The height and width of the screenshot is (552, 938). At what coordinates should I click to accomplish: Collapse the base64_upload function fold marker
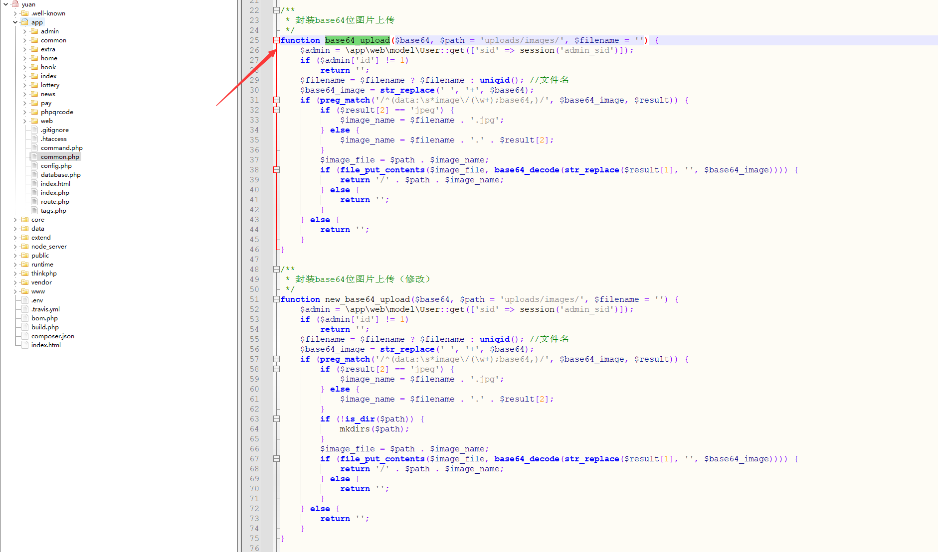[x=276, y=40]
